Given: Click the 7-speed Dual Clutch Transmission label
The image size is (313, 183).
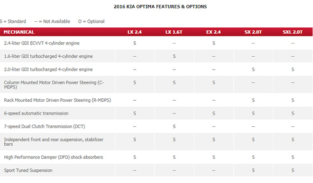Looking at the screenshot, I should (x=45, y=126).
